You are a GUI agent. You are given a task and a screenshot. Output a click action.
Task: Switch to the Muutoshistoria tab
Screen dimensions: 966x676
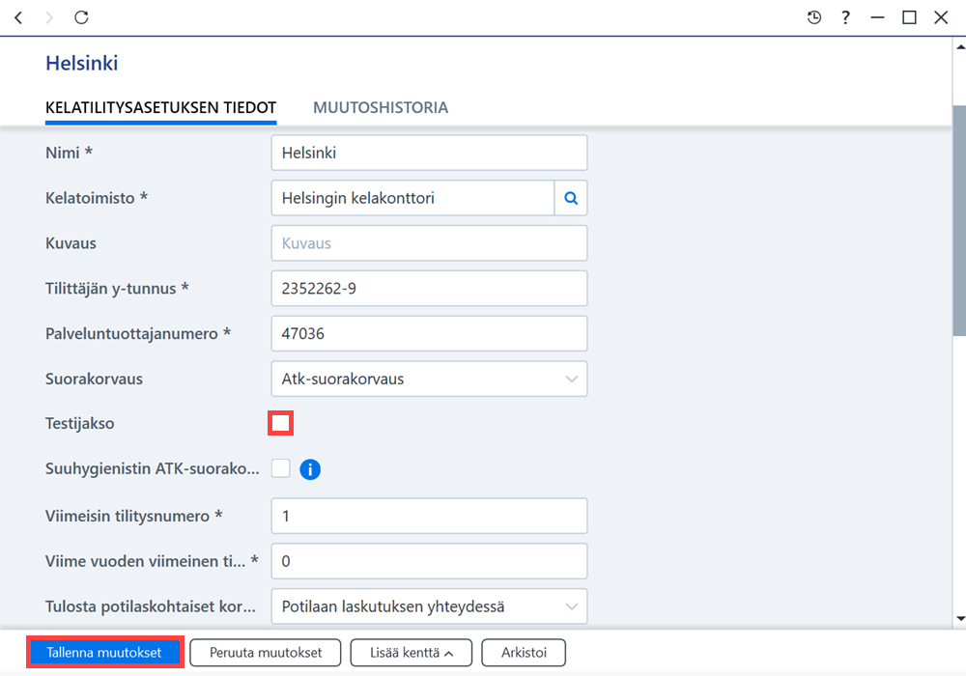click(380, 108)
